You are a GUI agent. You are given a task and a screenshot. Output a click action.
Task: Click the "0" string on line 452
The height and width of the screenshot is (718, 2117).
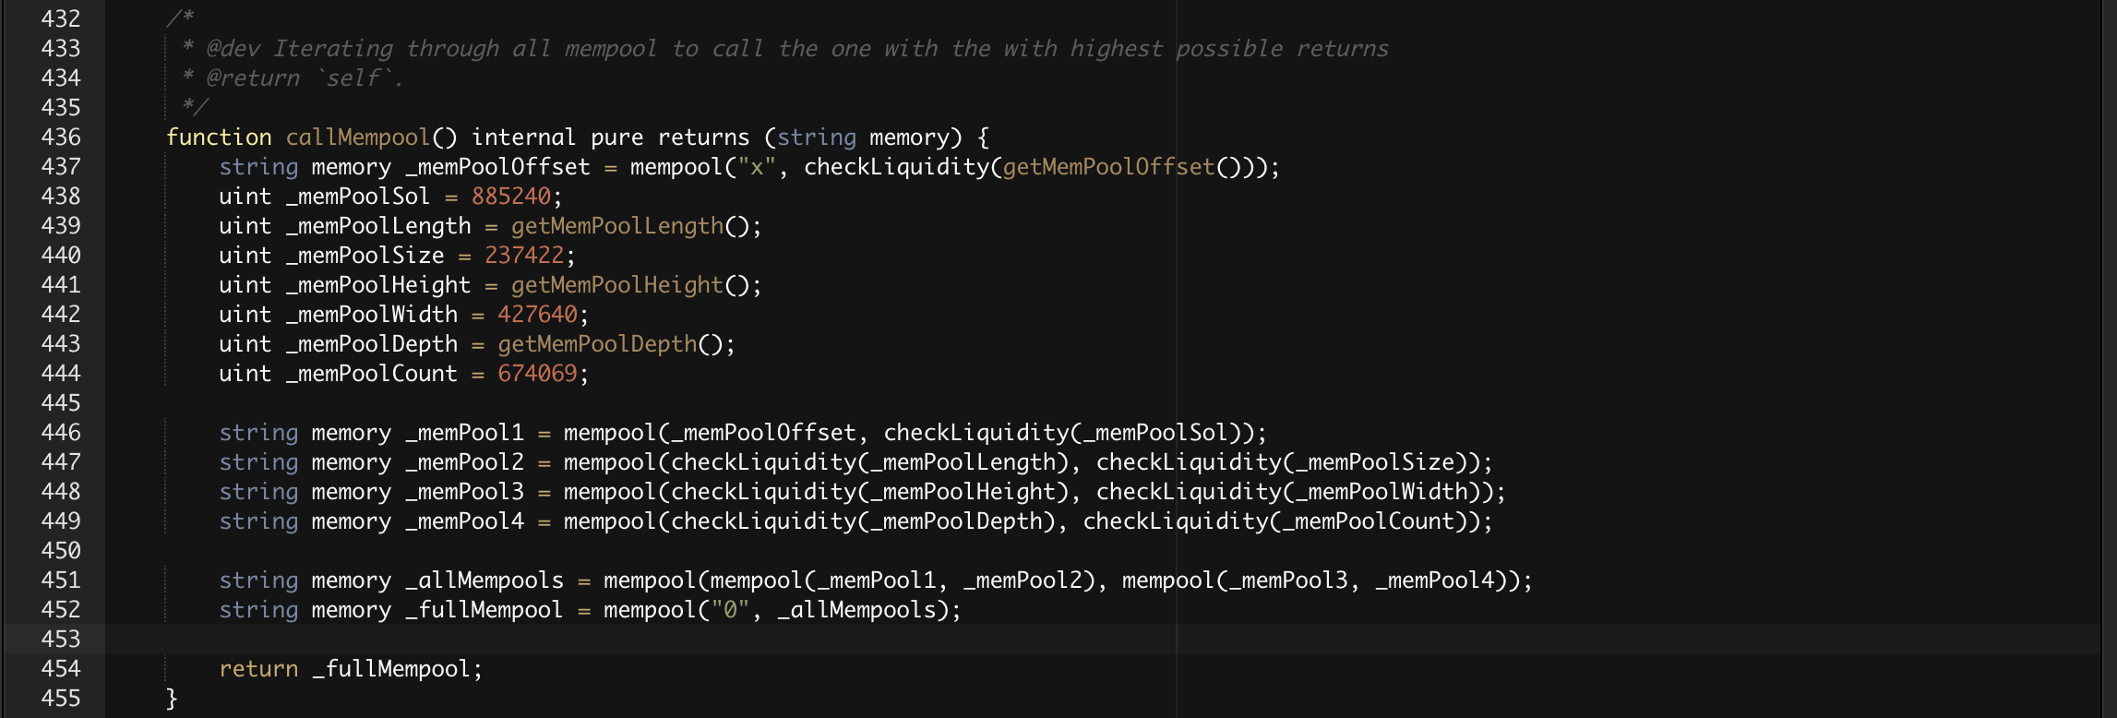[x=729, y=610]
